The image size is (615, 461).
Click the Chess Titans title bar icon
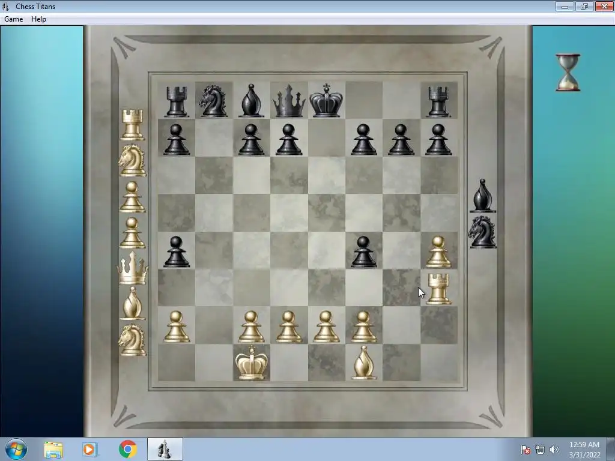click(x=5, y=6)
